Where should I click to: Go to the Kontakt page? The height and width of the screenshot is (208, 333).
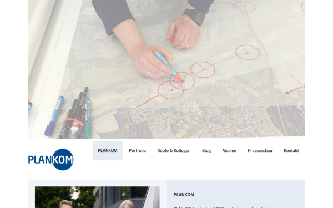pos(291,150)
